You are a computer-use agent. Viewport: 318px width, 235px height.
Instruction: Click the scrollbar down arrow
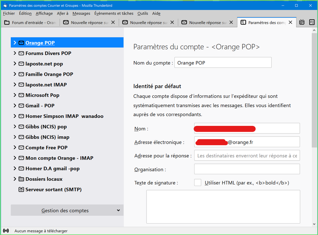[x=314, y=224]
